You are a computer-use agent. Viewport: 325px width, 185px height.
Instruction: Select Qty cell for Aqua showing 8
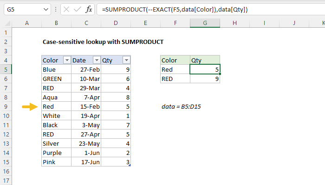pyautogui.click(x=116, y=97)
